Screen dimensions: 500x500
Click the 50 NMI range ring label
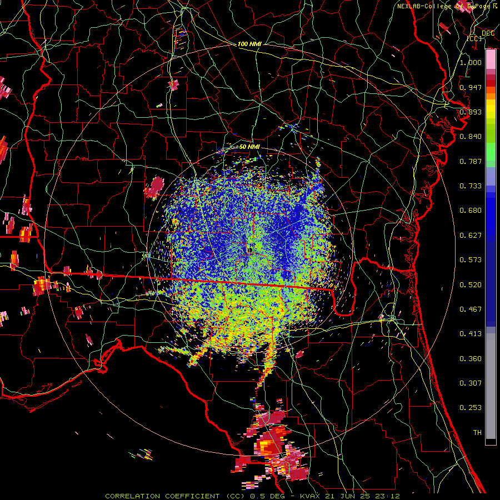pyautogui.click(x=249, y=147)
